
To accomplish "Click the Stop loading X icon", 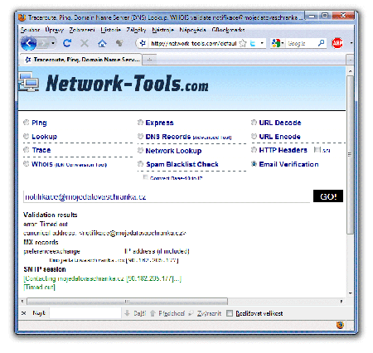I will [x=85, y=43].
